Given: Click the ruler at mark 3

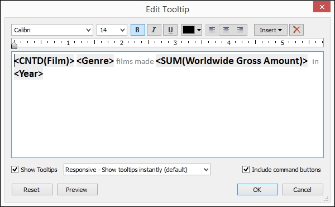Looking at the screenshot, I should pos(175,43).
